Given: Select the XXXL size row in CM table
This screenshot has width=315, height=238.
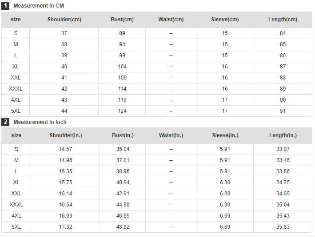Looking at the screenshot, I should pyautogui.click(x=157, y=89).
